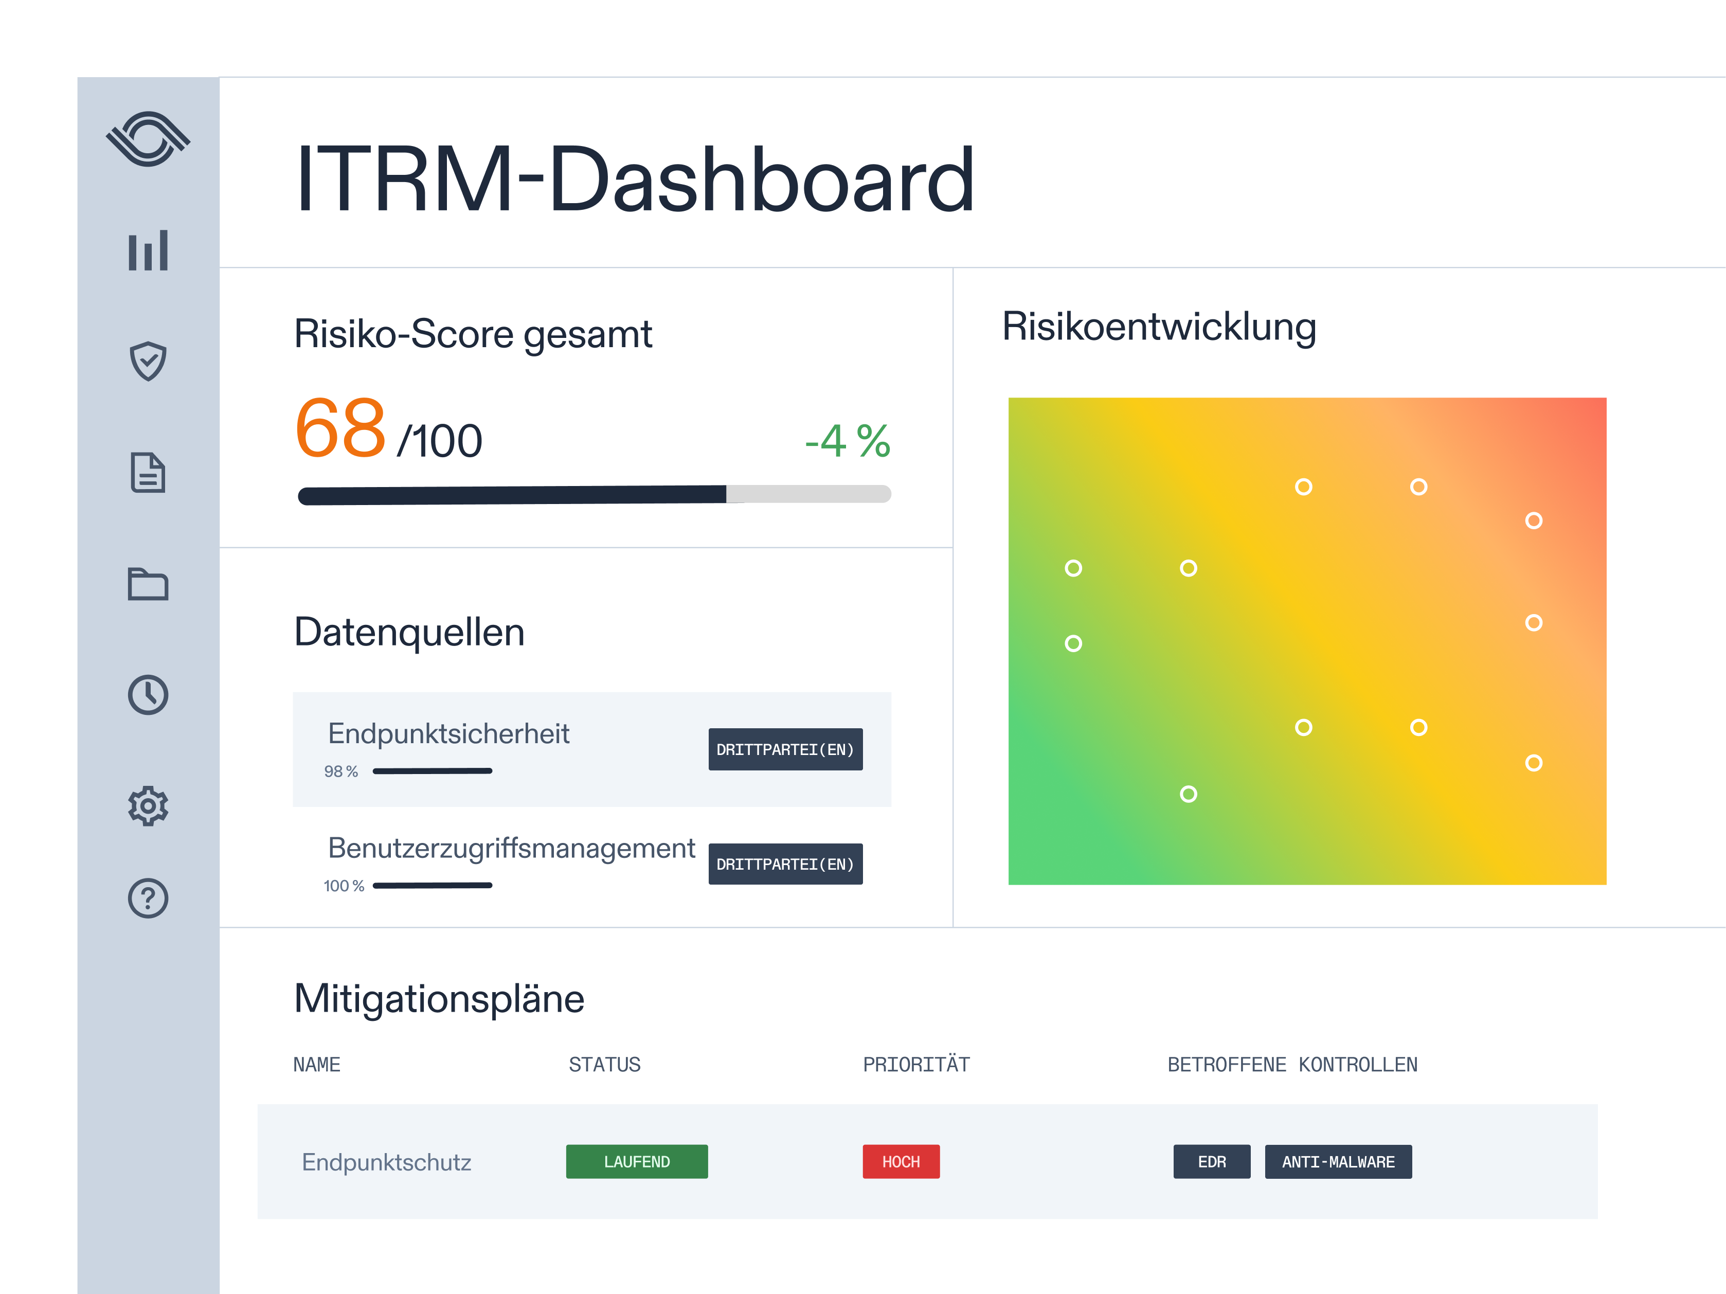Click the EDR control tag
1726x1294 pixels.
coord(1212,1161)
